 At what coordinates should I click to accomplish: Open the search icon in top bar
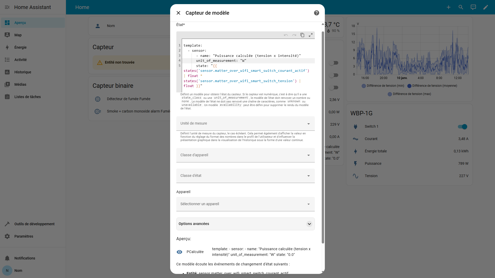[x=461, y=7]
